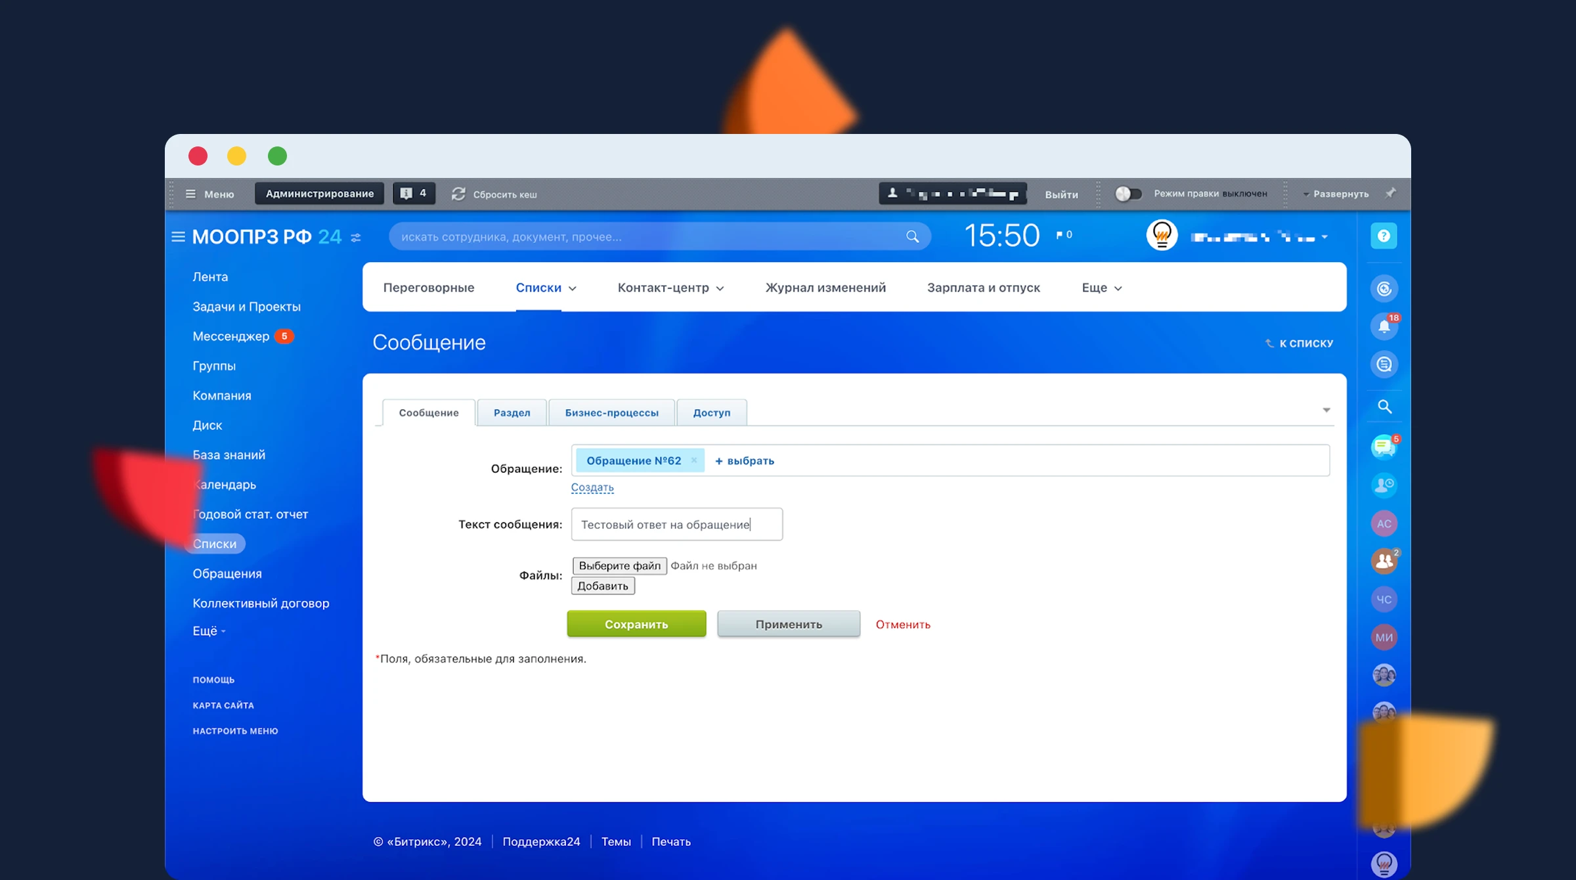1576x880 pixels.
Task: Click the hamburger icon beside МООПРЗ РФ
Action: point(178,236)
